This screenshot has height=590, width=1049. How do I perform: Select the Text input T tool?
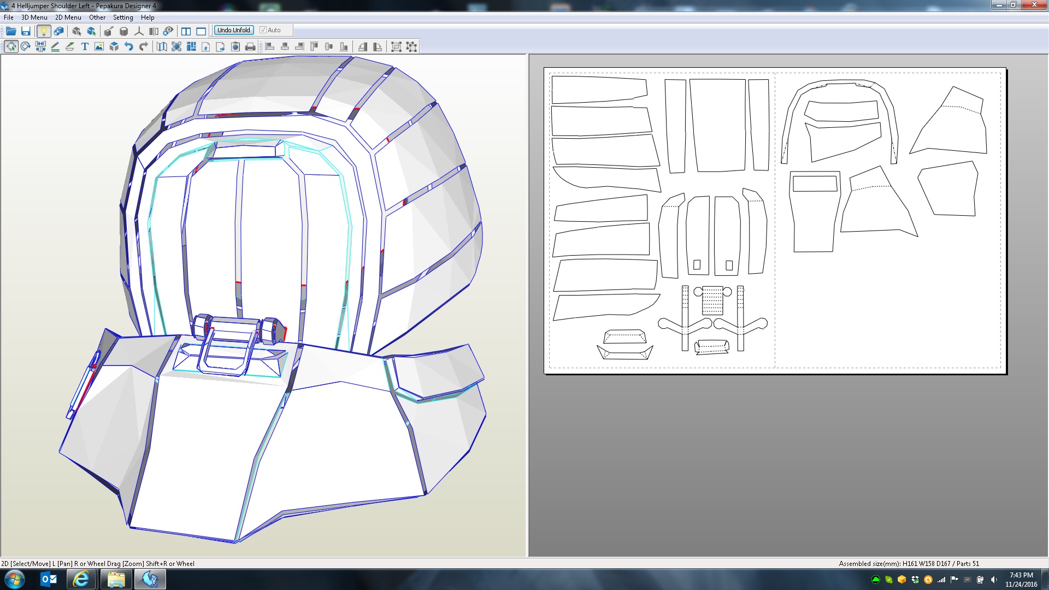tap(85, 47)
